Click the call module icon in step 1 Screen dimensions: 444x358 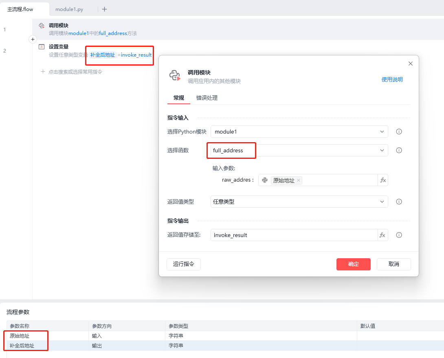pyautogui.click(x=42, y=26)
